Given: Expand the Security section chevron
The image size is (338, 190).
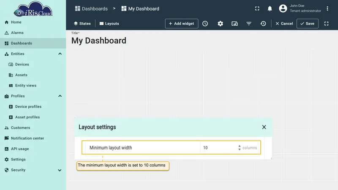Looking at the screenshot, I should coord(60,170).
